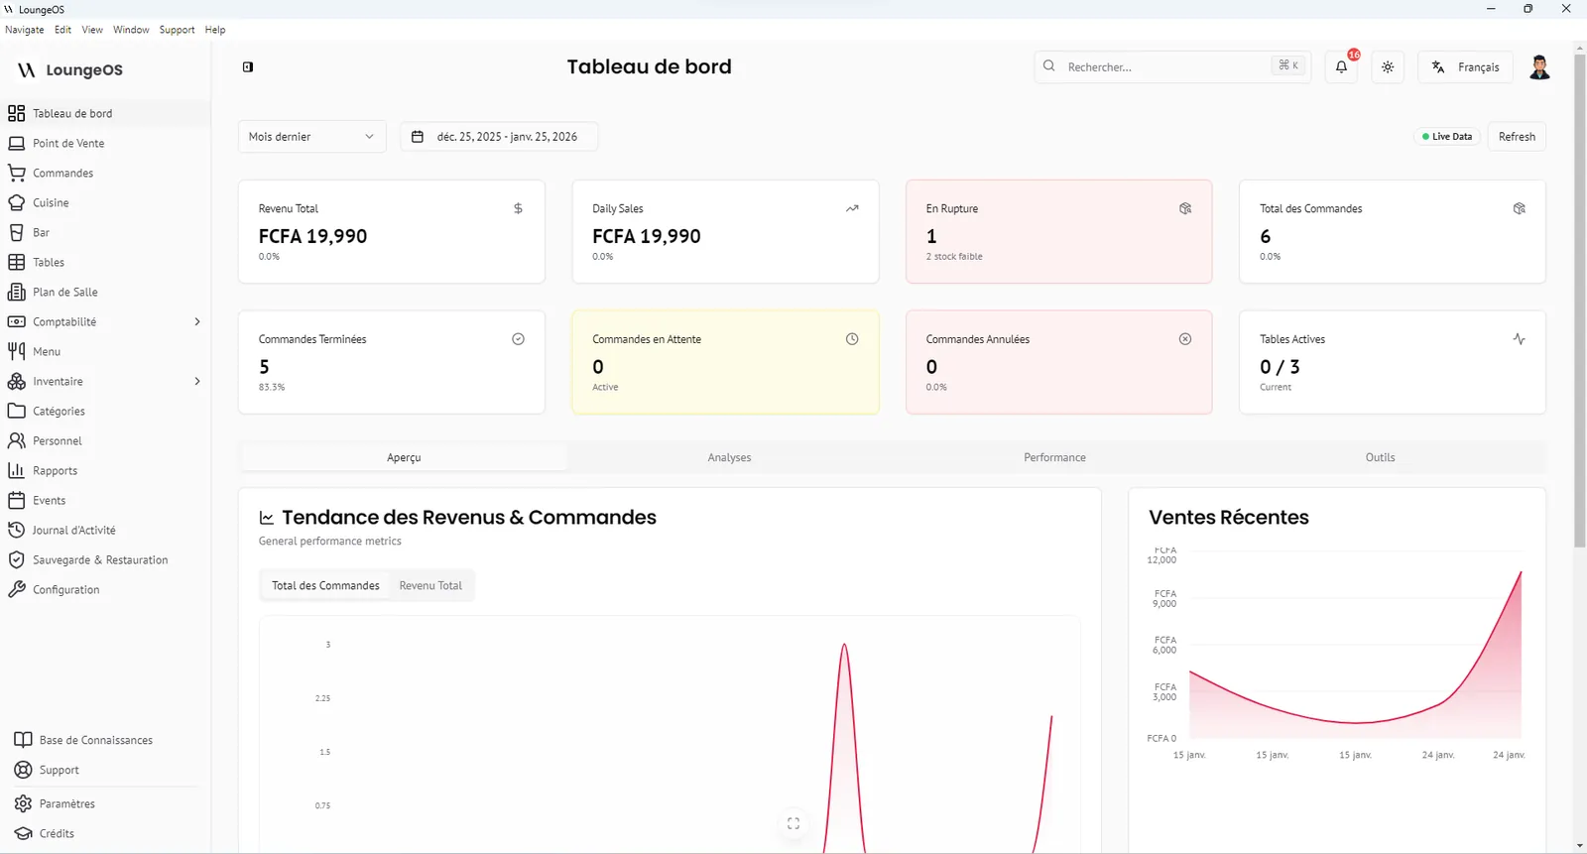Image resolution: width=1587 pixels, height=854 pixels.
Task: Open Rapports chart icon
Action: click(17, 470)
